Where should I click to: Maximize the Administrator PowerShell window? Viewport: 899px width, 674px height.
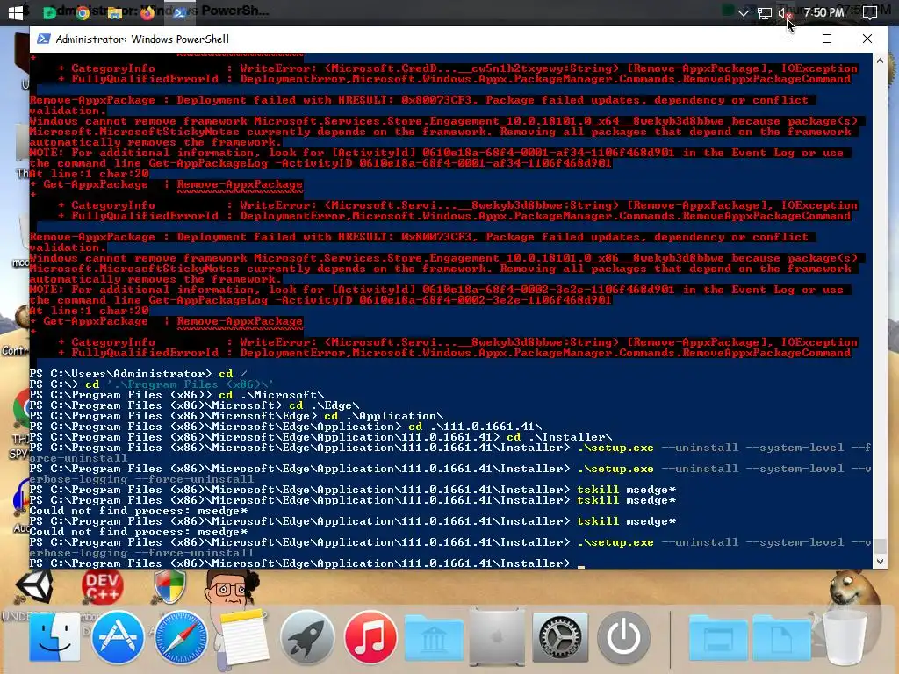pyautogui.click(x=827, y=39)
